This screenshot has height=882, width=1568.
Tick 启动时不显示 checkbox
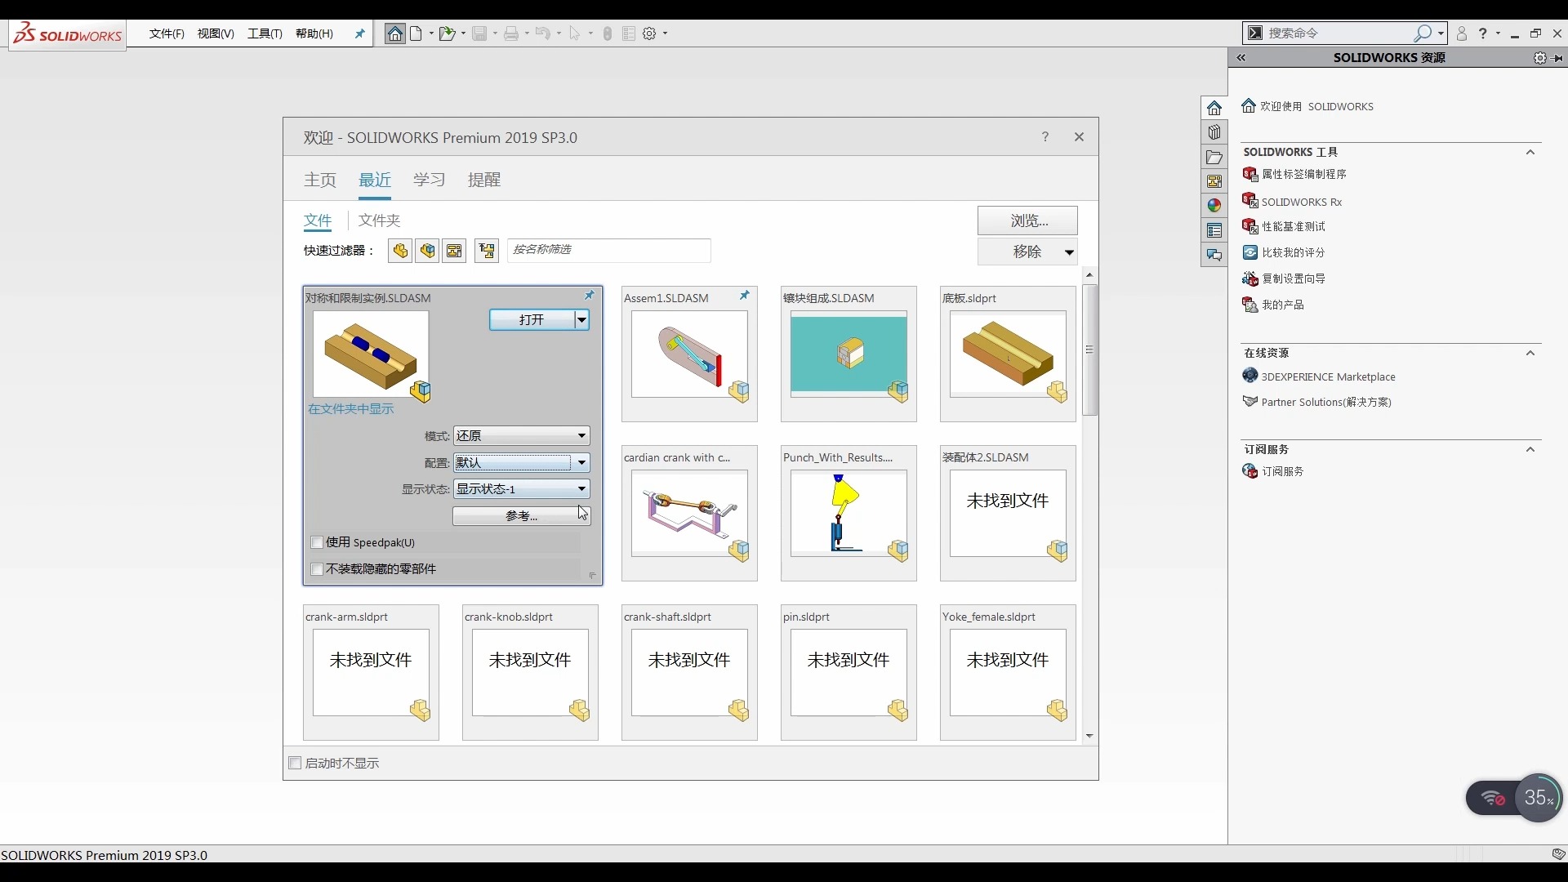click(296, 763)
